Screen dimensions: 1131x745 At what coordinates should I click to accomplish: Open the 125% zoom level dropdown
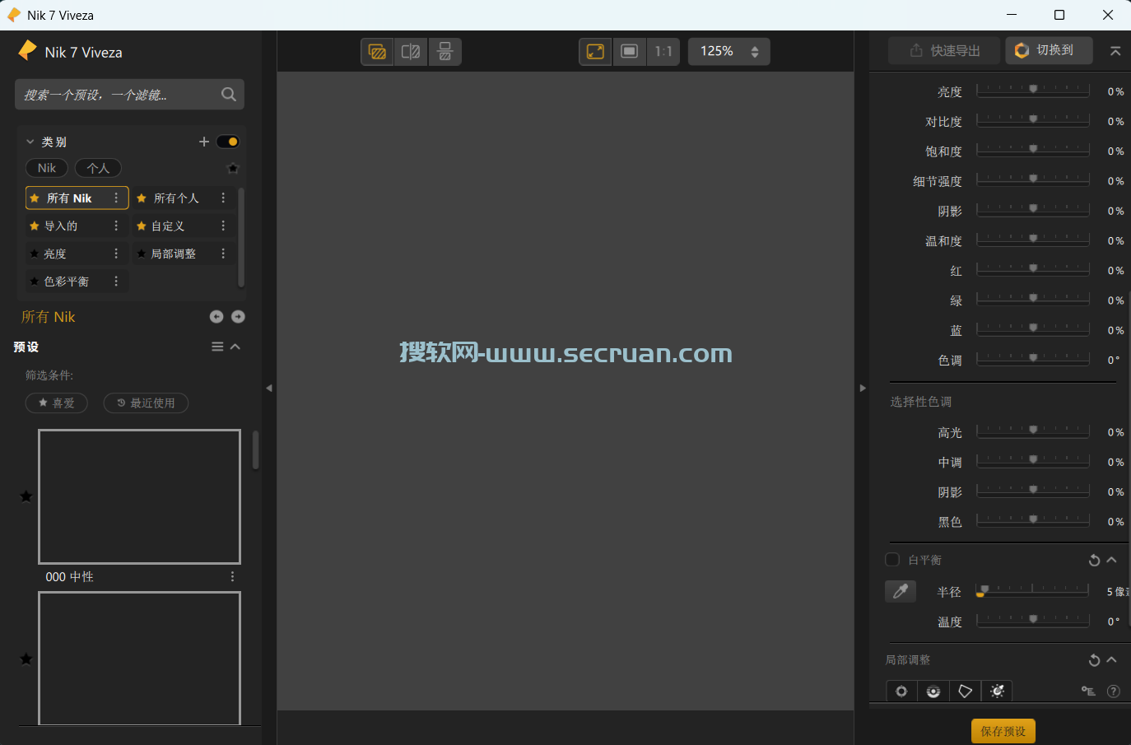[729, 52]
